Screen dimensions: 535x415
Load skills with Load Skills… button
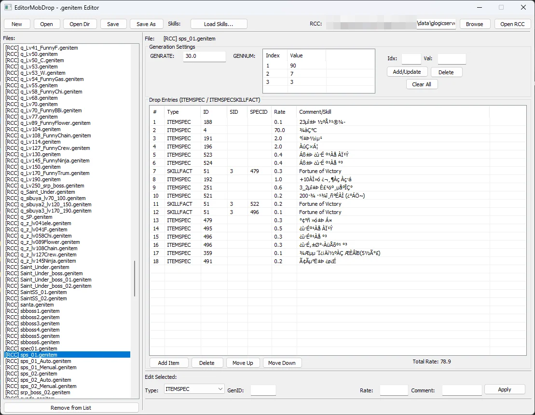coord(219,24)
